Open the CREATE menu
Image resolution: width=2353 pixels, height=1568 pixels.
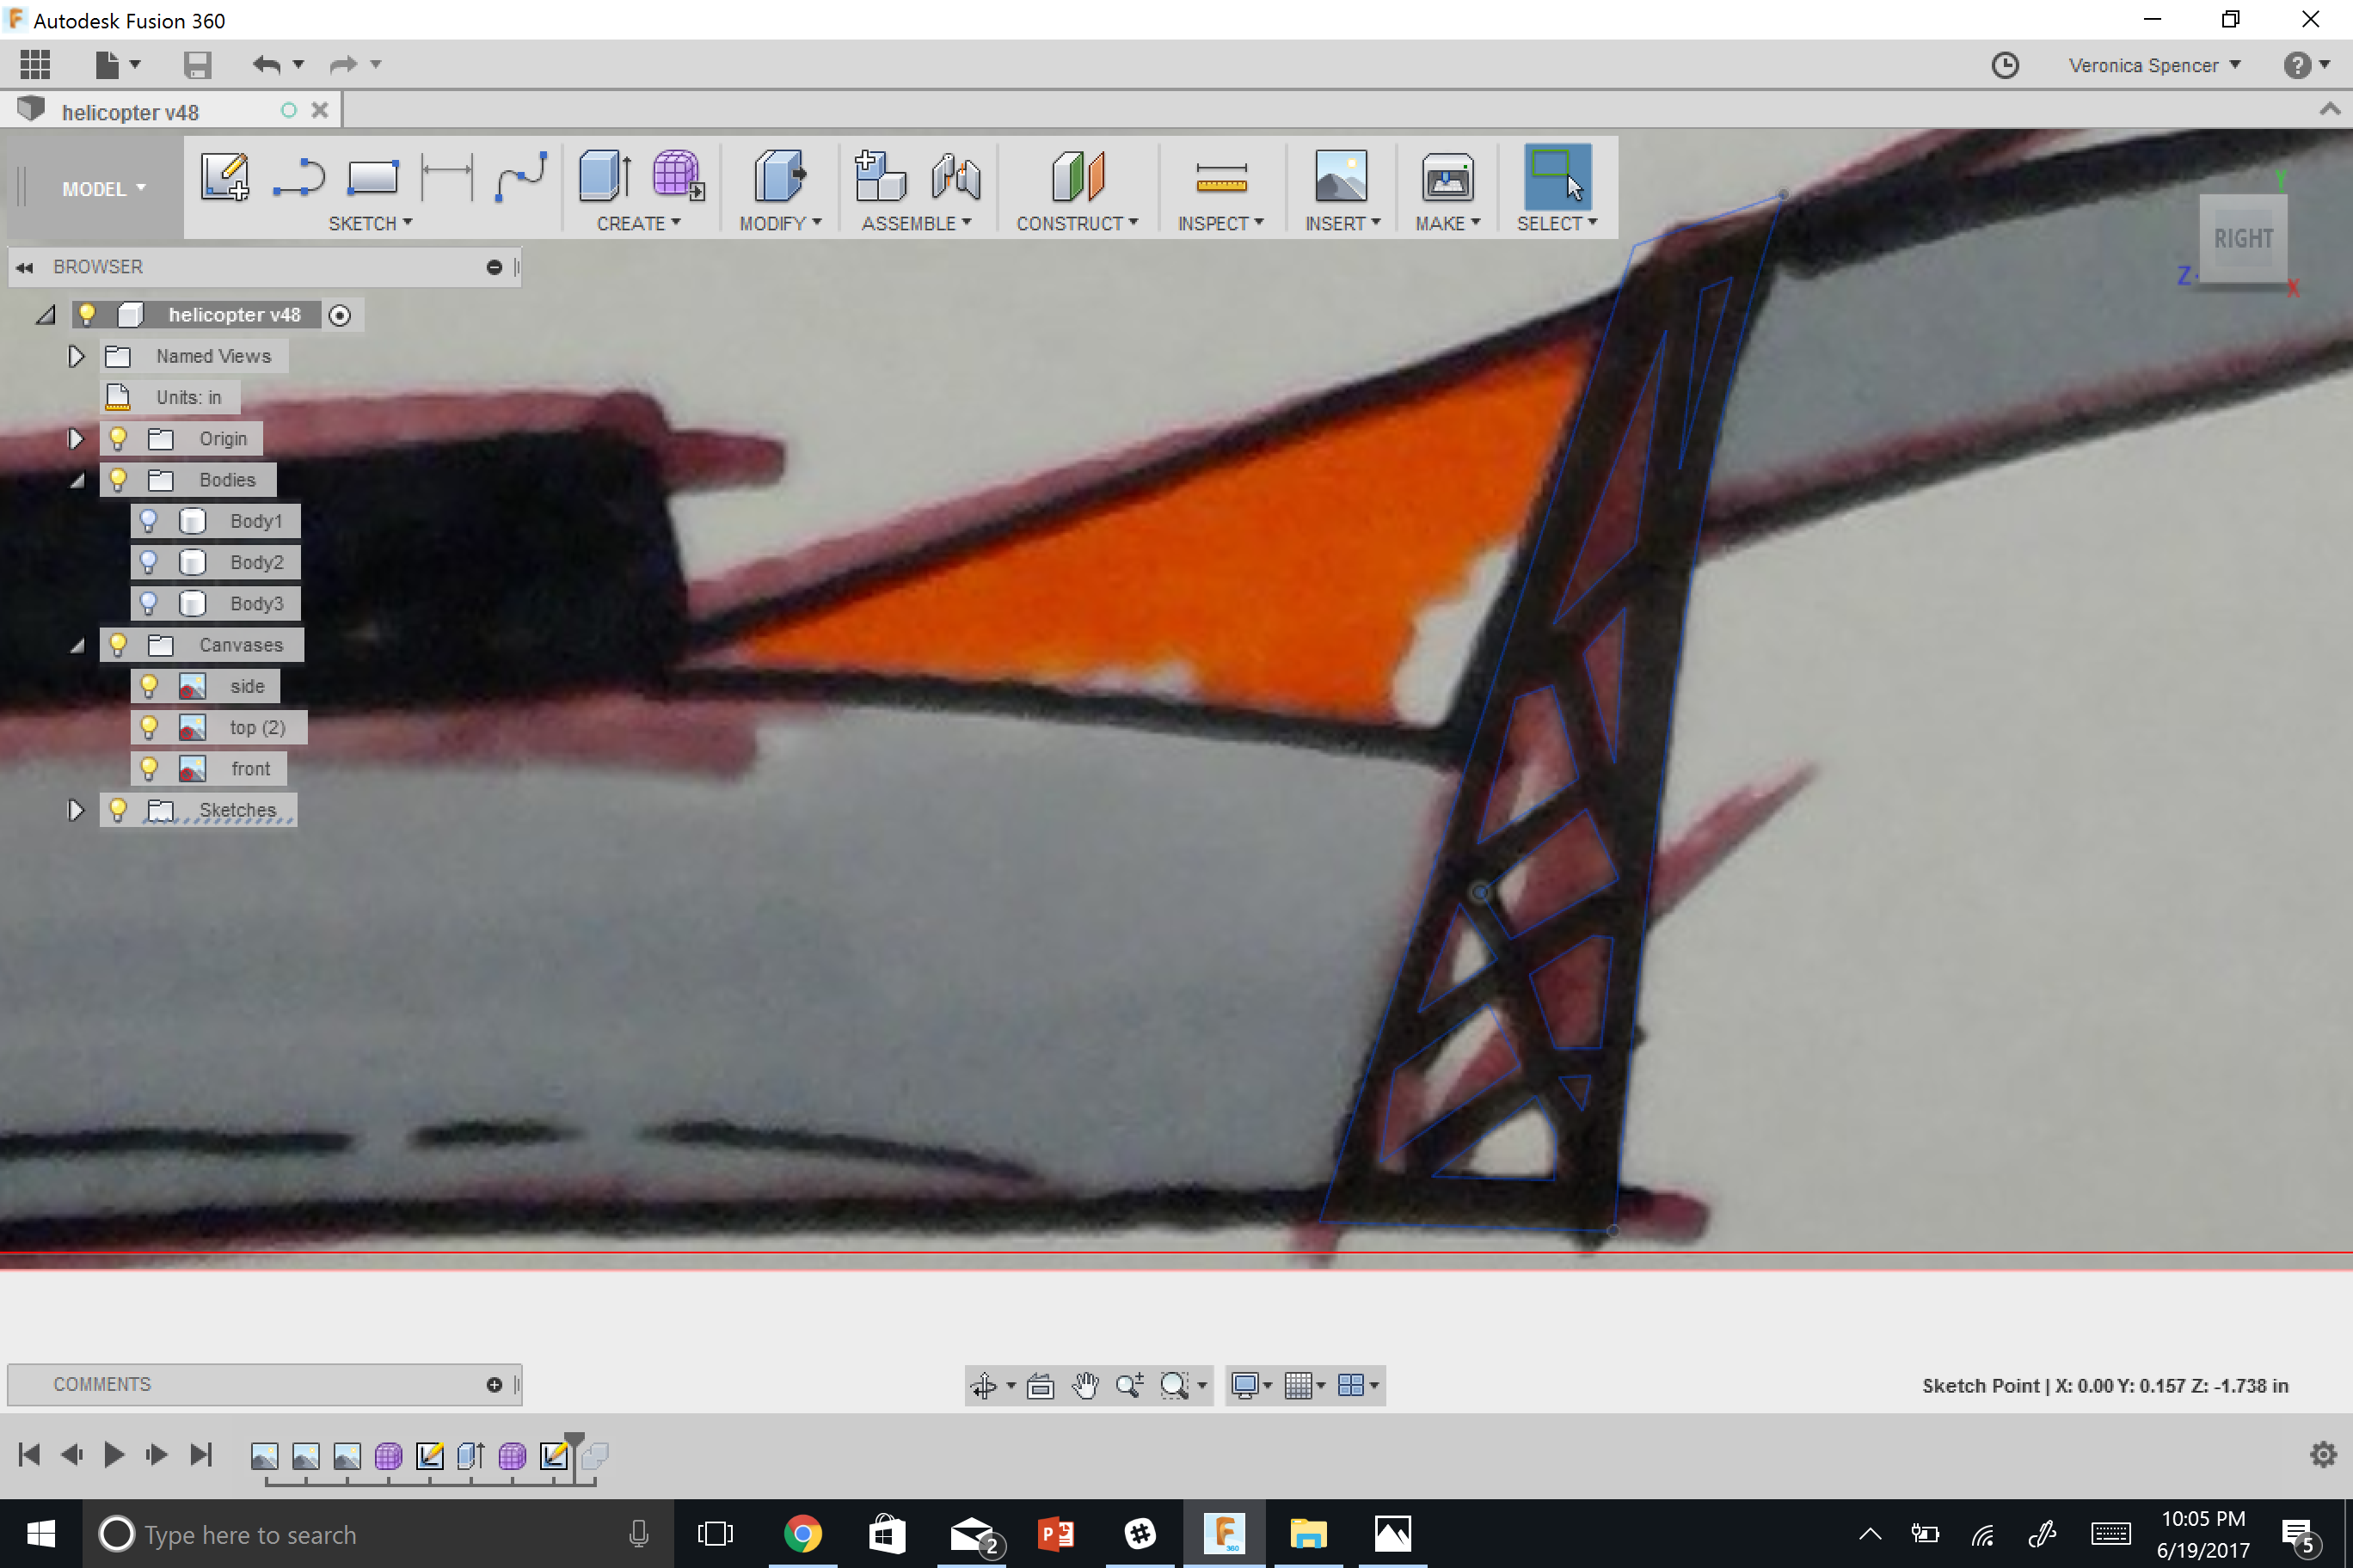pyautogui.click(x=638, y=223)
